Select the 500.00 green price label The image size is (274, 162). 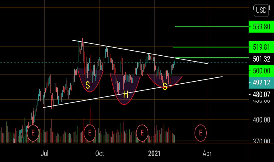(261, 71)
